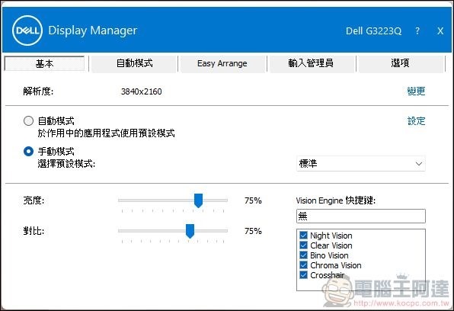The width and height of the screenshot is (454, 311).
Task: Open the 設定 link for auto mode
Action: pos(416,121)
